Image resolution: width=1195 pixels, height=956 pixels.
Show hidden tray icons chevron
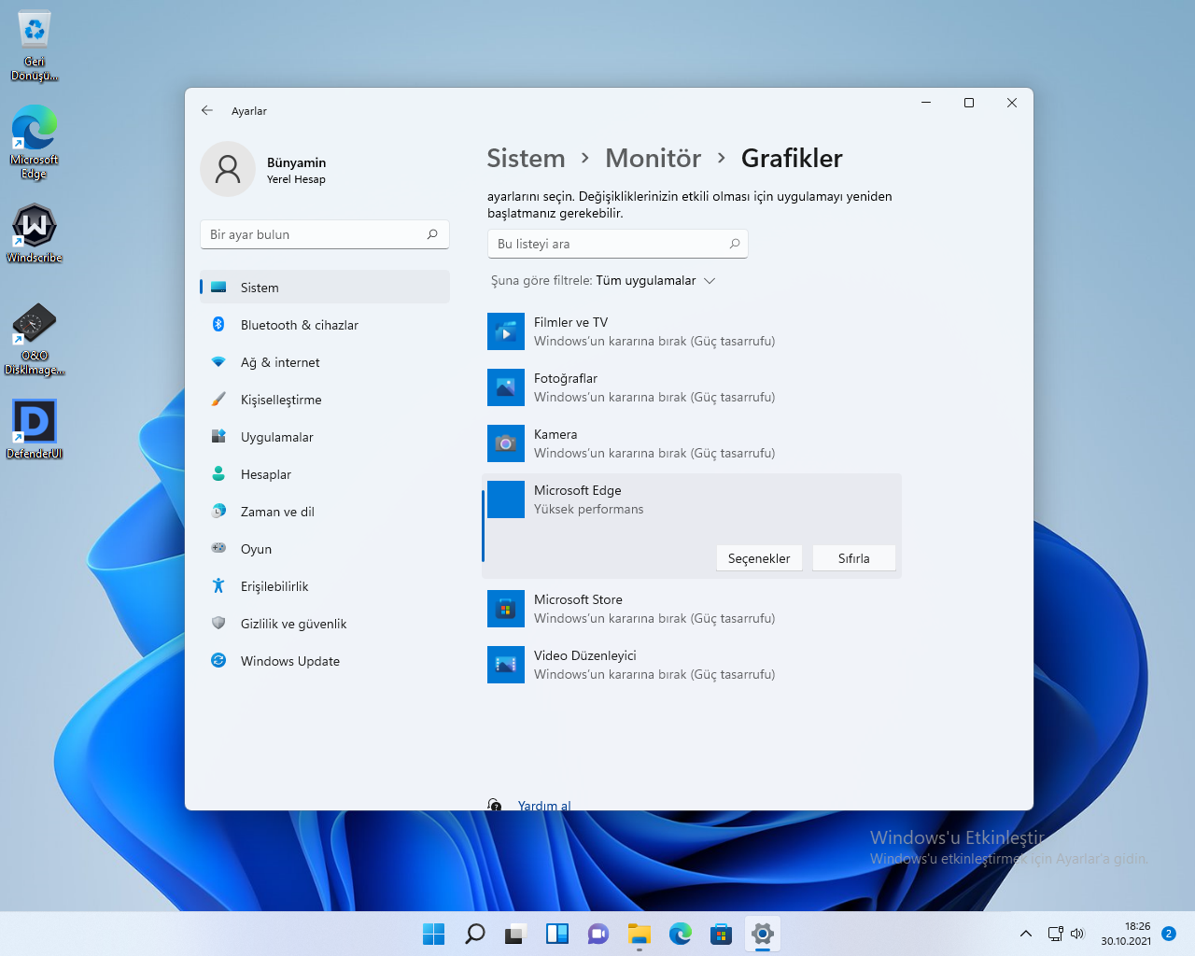click(x=1026, y=934)
